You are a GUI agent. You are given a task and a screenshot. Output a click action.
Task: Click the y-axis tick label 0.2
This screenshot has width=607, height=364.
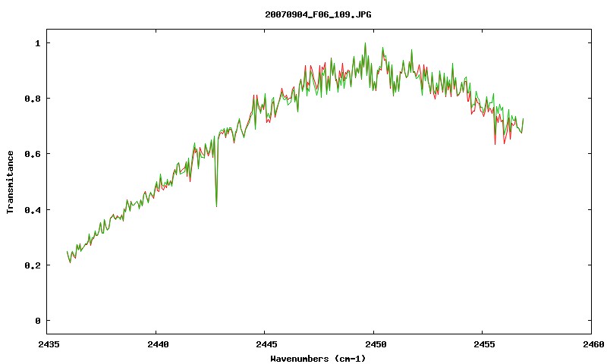click(33, 265)
